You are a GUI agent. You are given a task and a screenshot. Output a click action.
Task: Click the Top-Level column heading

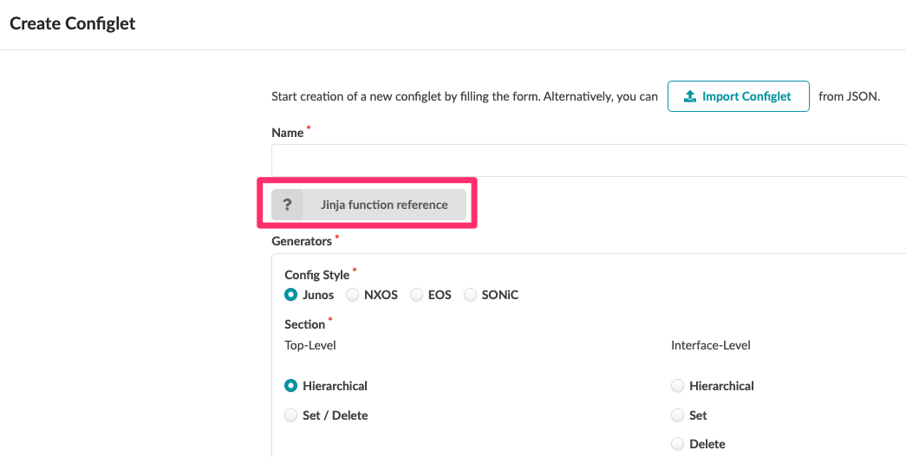(310, 345)
